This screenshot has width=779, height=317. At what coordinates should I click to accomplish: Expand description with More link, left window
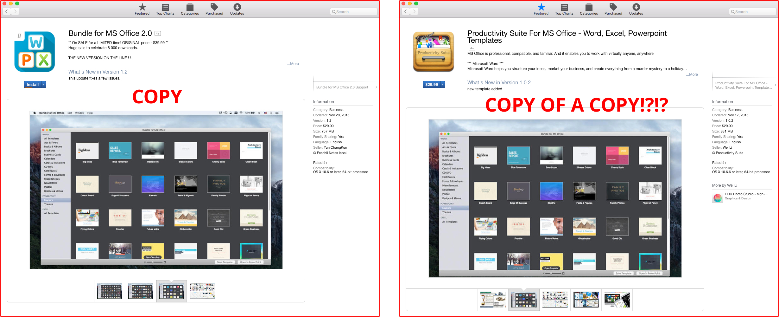[293, 64]
